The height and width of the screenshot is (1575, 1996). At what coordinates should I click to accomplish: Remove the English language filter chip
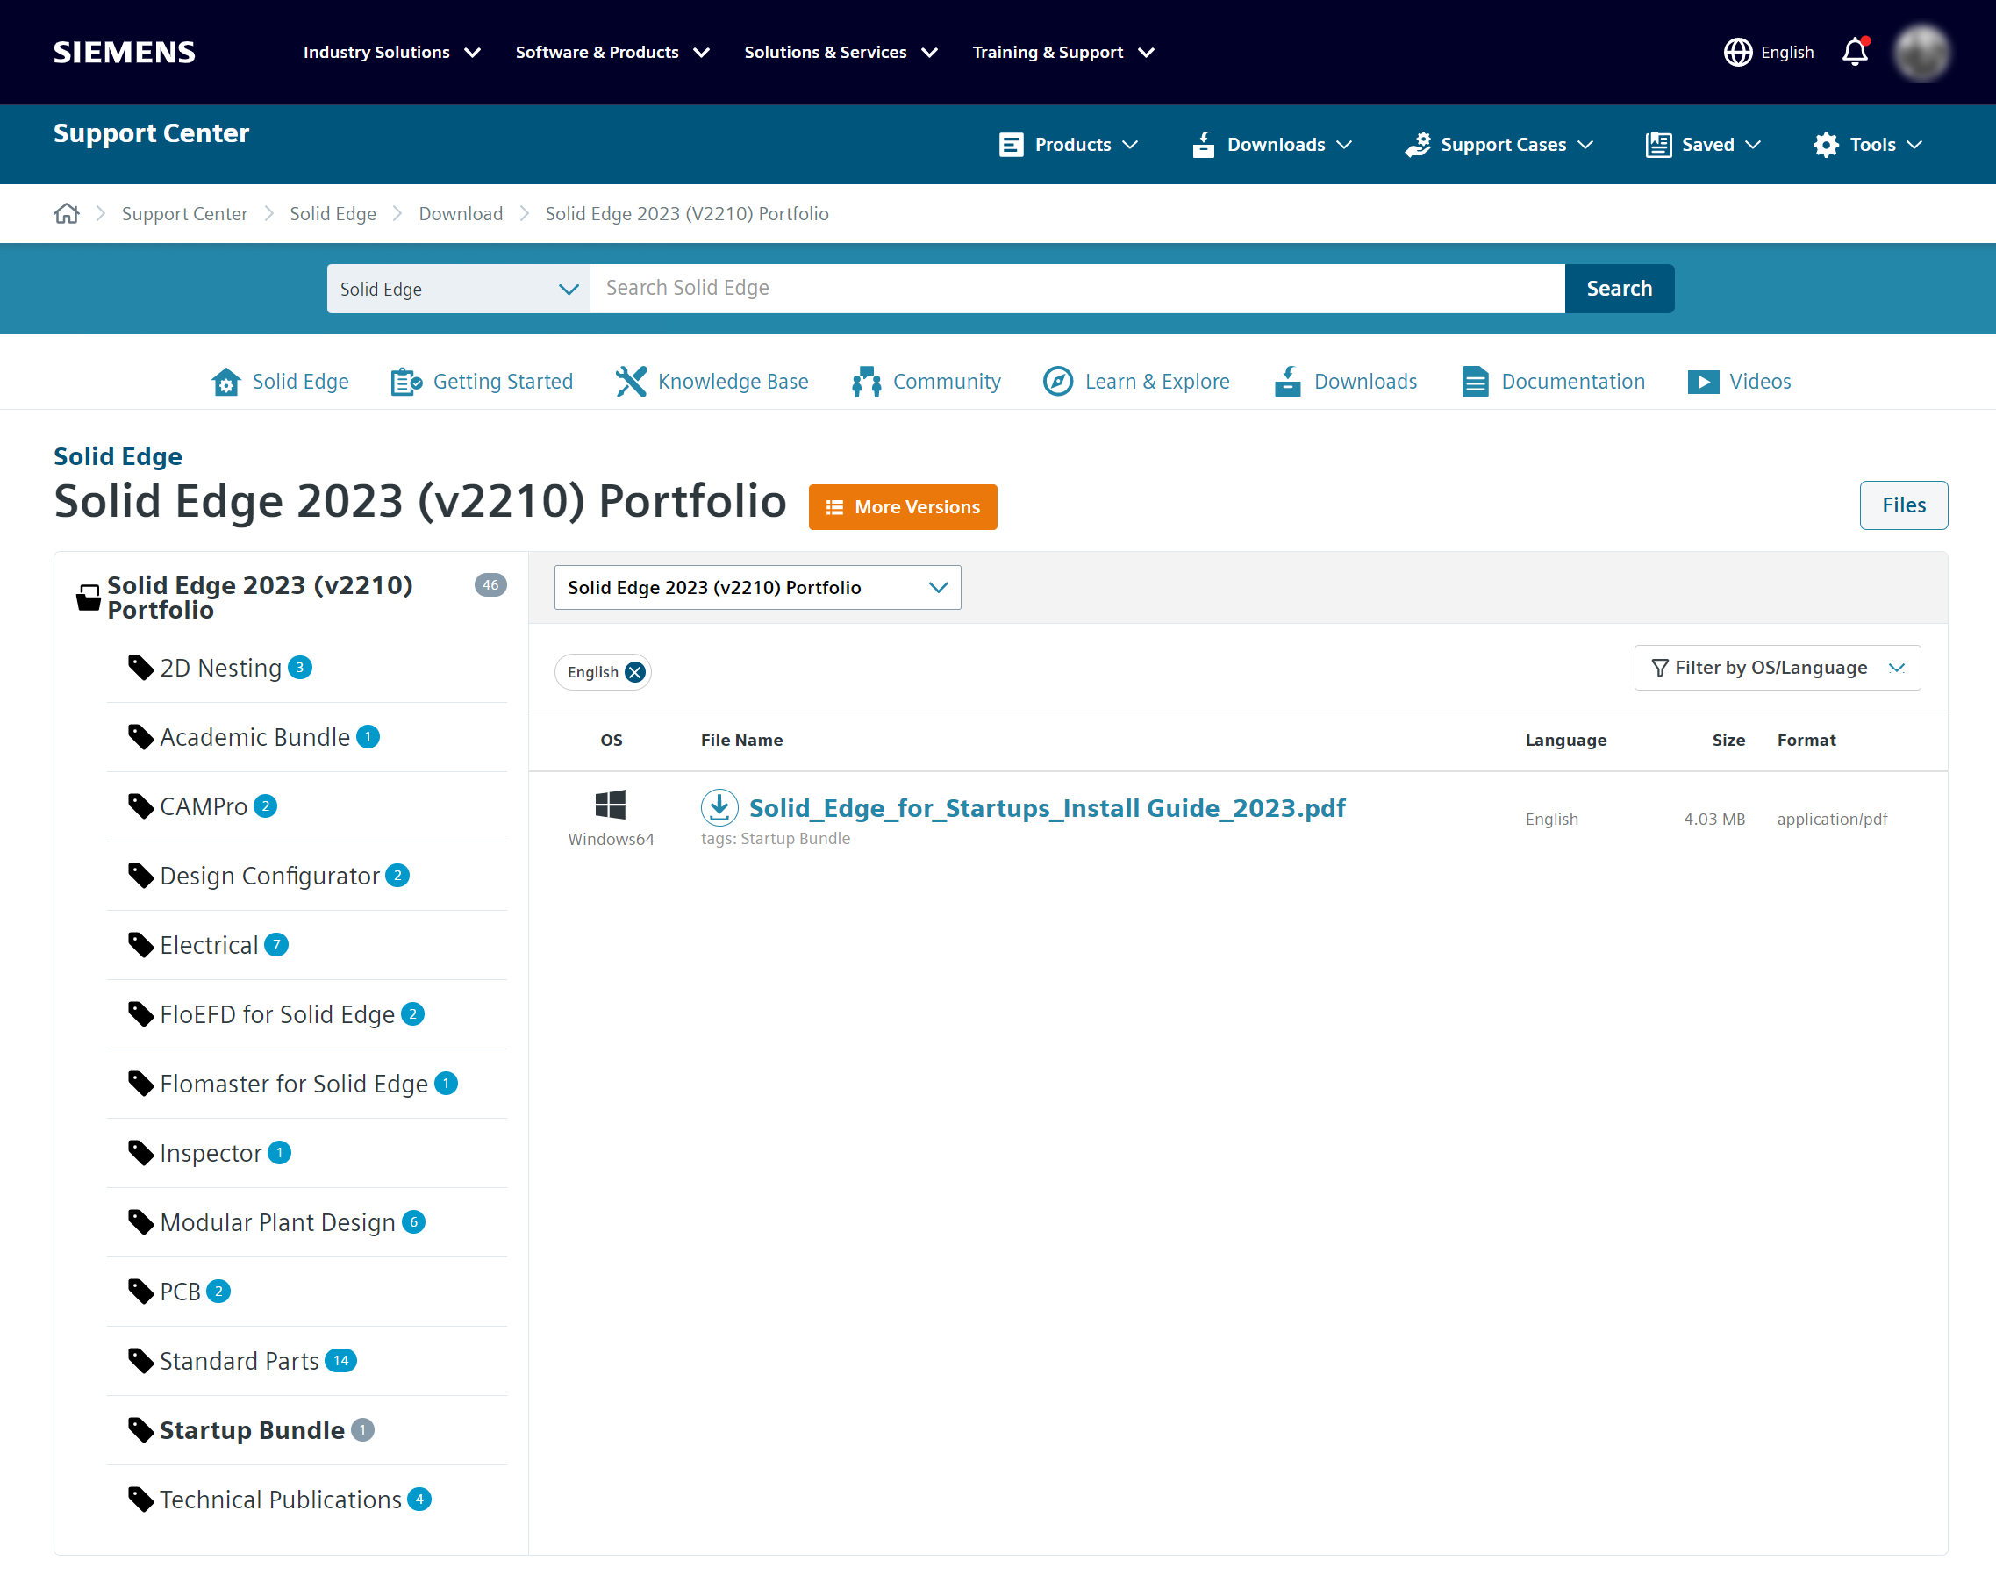633,671
